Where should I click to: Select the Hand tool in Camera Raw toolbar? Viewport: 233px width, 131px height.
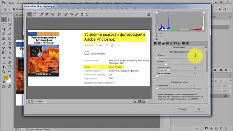tap(35, 14)
